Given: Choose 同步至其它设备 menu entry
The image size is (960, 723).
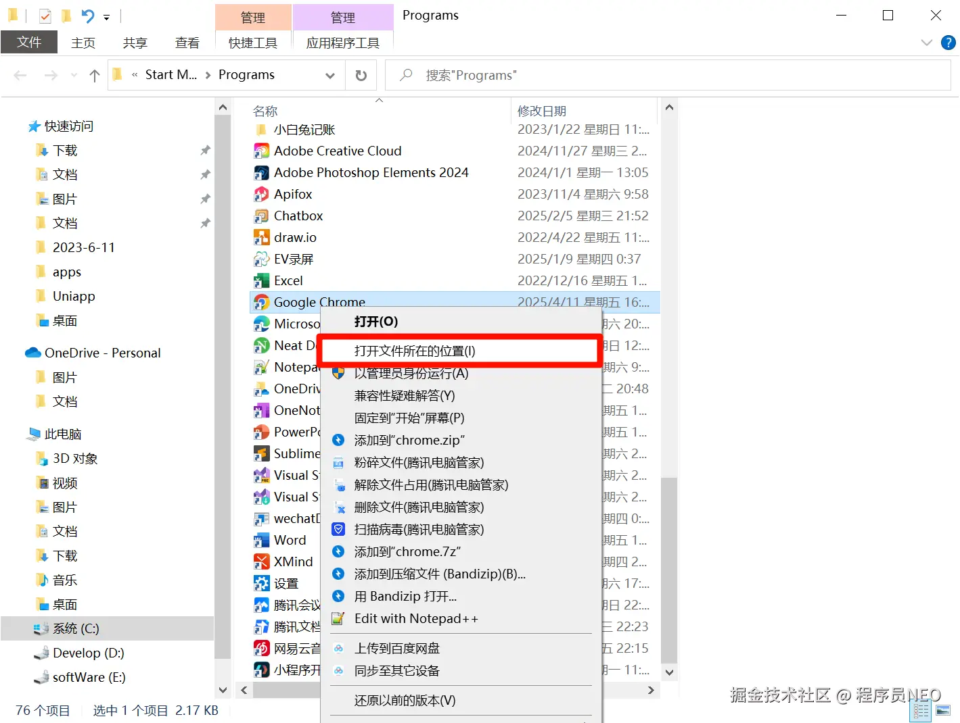Looking at the screenshot, I should (460, 670).
